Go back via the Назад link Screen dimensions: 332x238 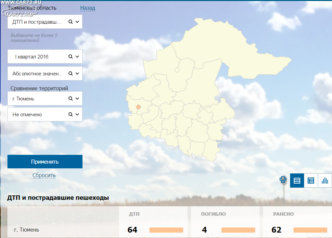tap(88, 8)
